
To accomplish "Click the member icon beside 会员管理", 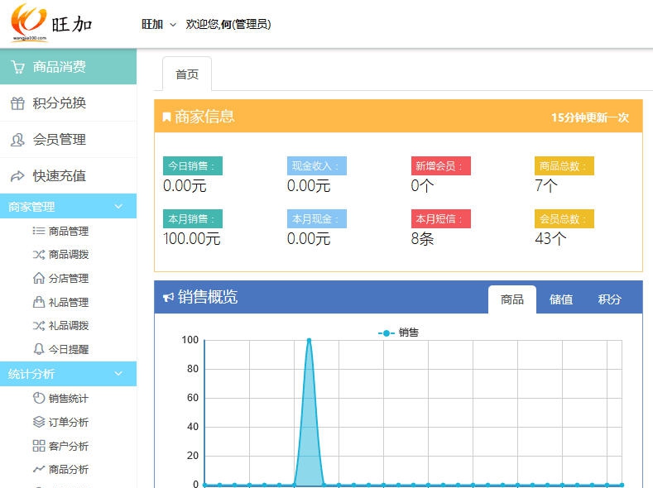I will click(x=17, y=140).
